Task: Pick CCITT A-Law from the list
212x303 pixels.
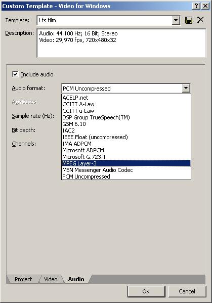Action: pos(126,104)
